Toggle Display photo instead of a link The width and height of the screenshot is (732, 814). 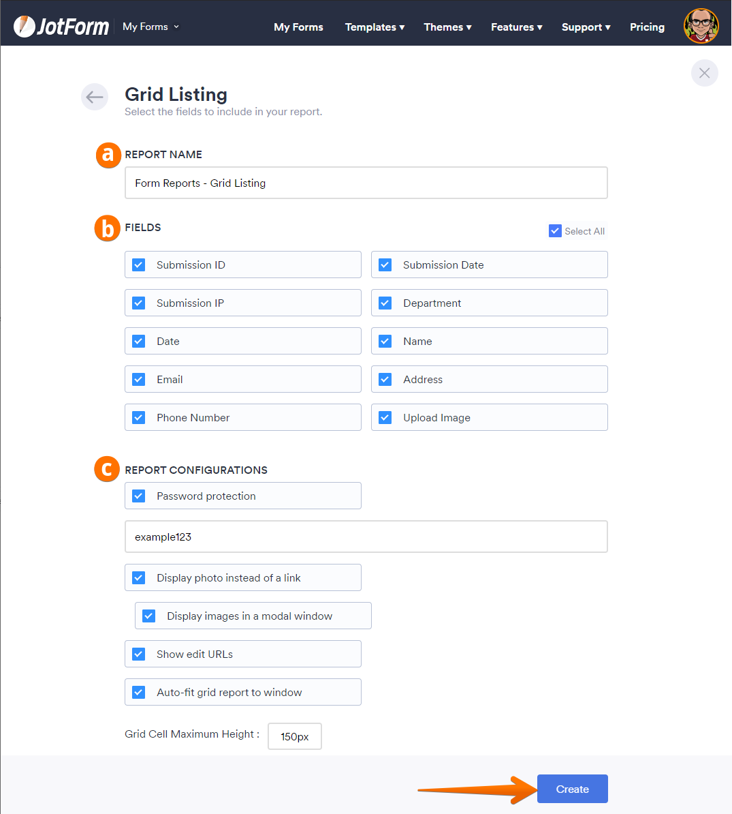click(138, 578)
